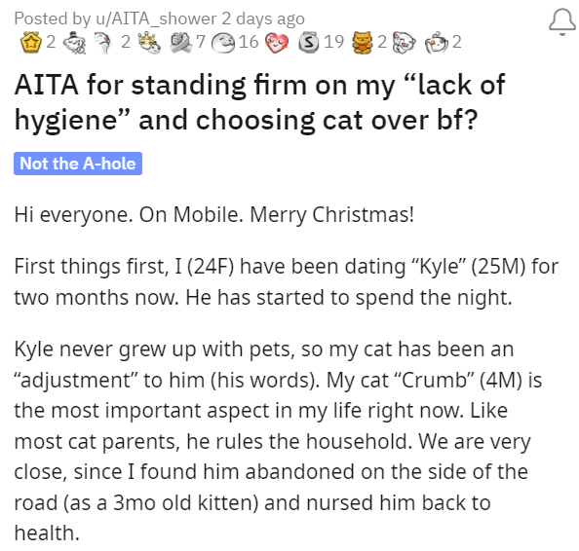
Task: Click the paragraph starting Kyle never grew up
Action: [278, 441]
